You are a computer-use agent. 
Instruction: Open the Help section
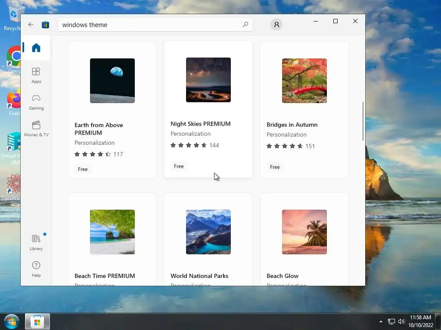point(36,269)
